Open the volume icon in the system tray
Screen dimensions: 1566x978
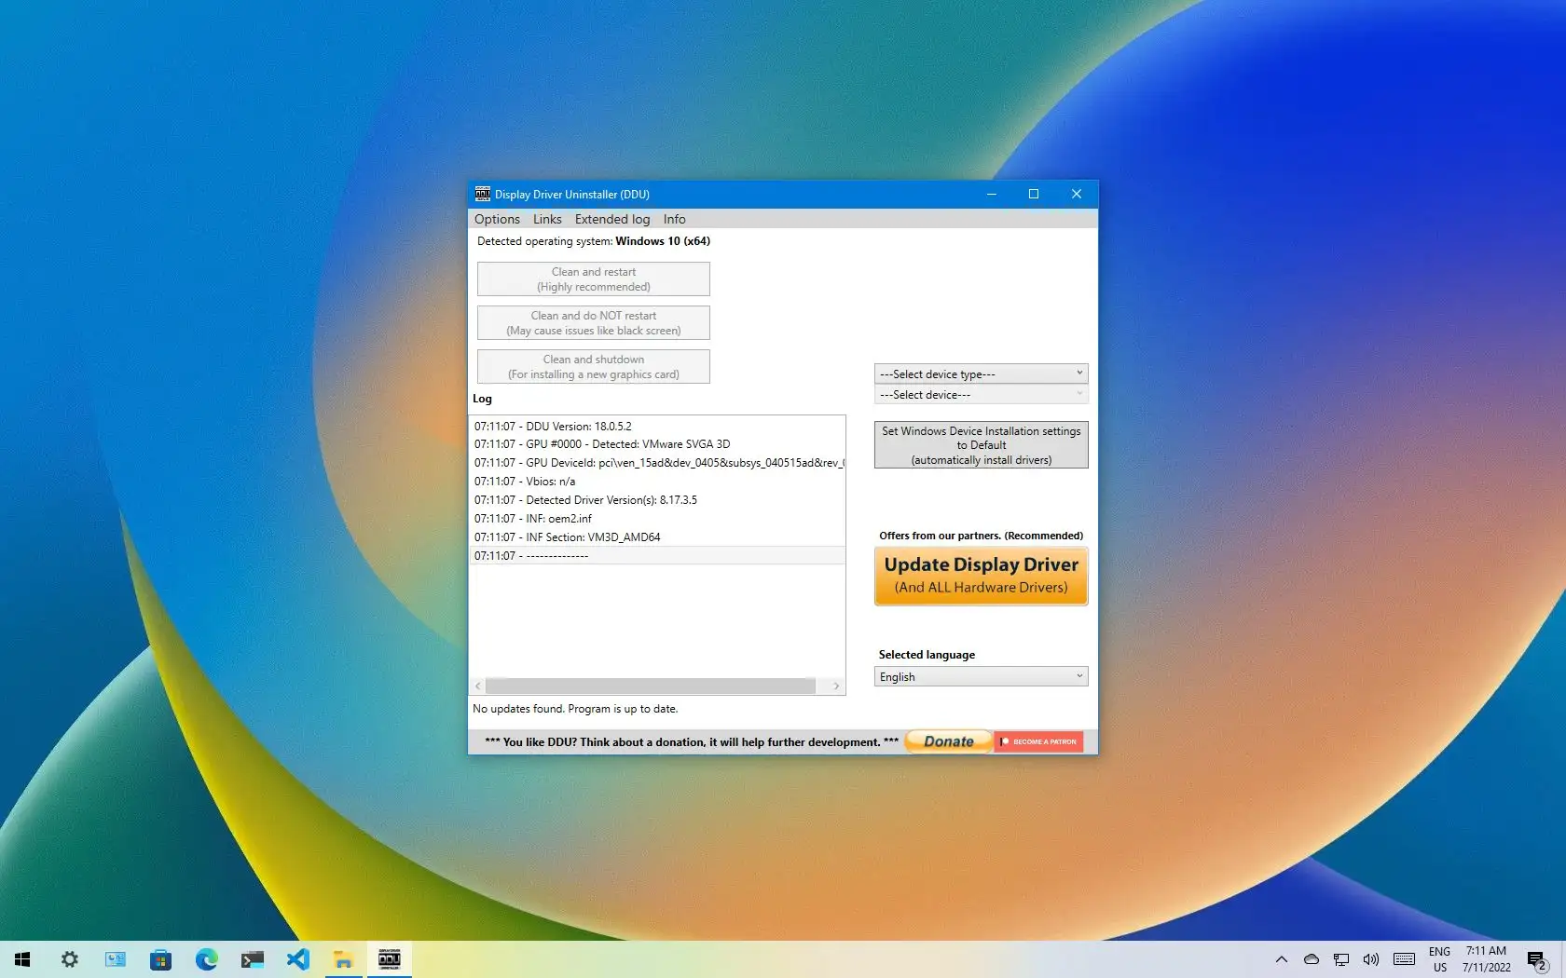click(x=1371, y=959)
